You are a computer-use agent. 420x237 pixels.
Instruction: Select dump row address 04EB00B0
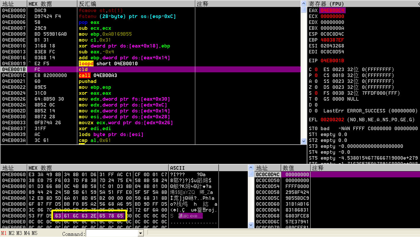[14, 204]
